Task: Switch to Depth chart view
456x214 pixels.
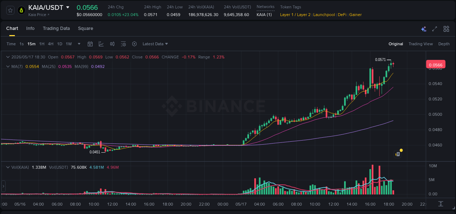Action: click(x=444, y=44)
